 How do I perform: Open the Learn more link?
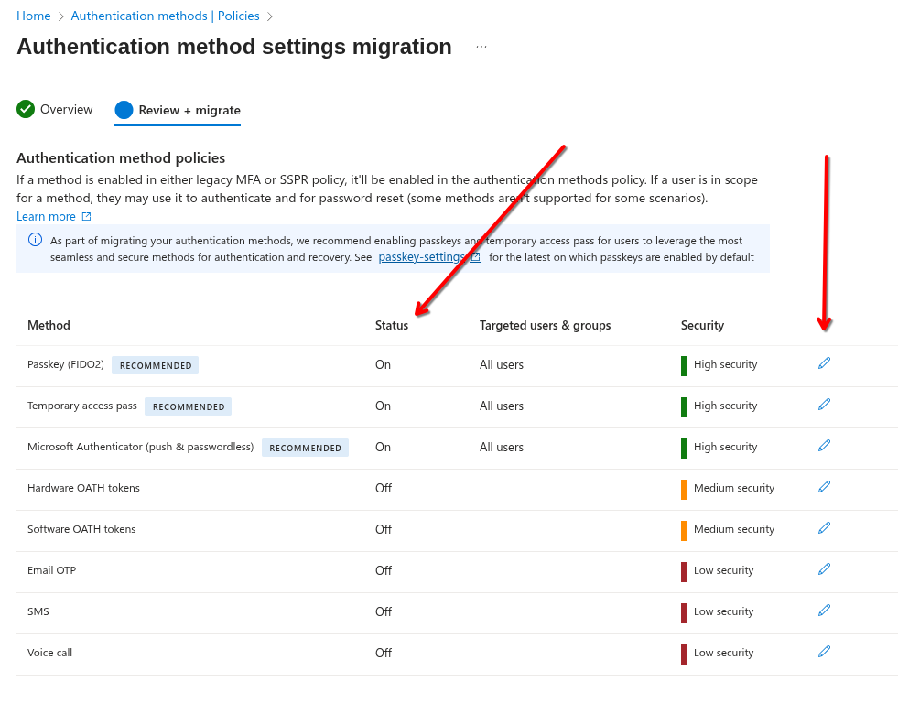coord(46,216)
